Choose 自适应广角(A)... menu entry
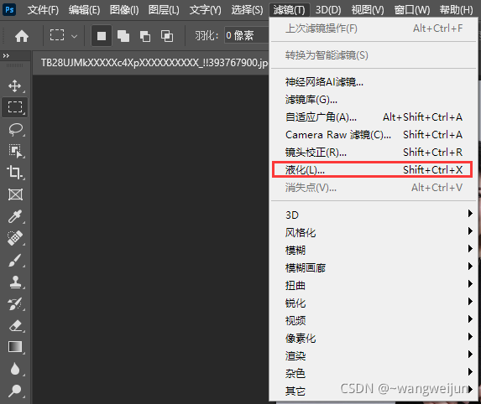481x404 pixels. click(373, 117)
